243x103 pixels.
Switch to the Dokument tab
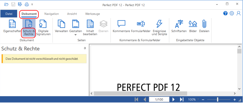click(x=29, y=14)
